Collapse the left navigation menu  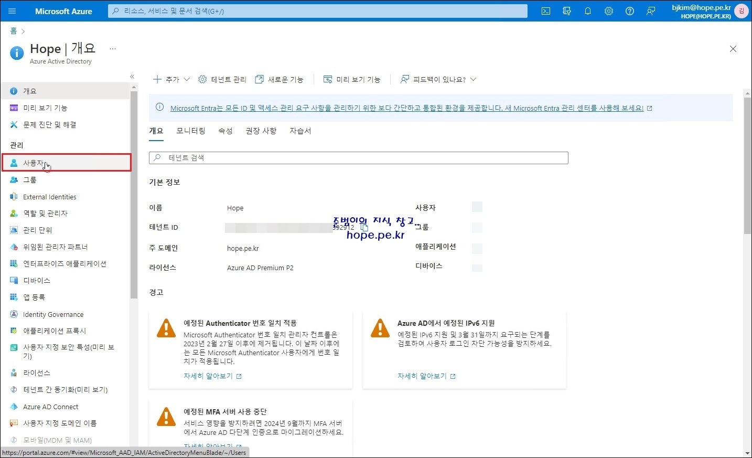coord(132,77)
